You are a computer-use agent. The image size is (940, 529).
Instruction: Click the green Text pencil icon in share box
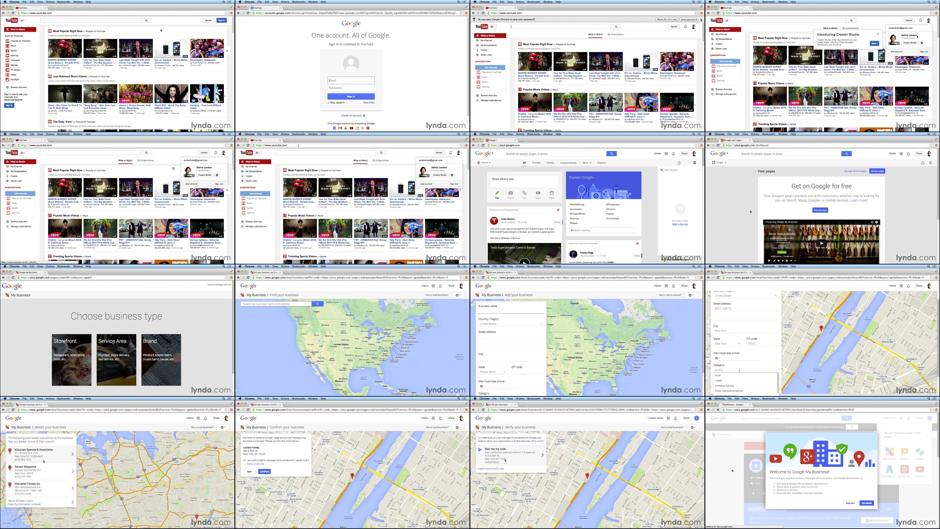click(x=497, y=193)
